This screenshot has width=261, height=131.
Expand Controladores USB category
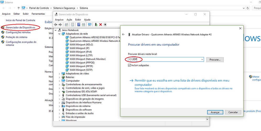click(59, 95)
